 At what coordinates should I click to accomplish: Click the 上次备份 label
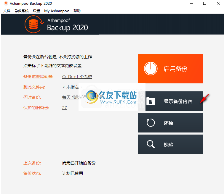[32, 163]
